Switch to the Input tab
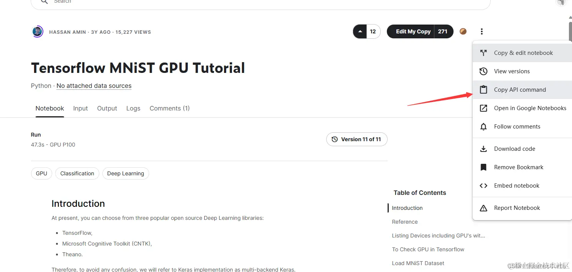The image size is (572, 272). pyautogui.click(x=81, y=109)
